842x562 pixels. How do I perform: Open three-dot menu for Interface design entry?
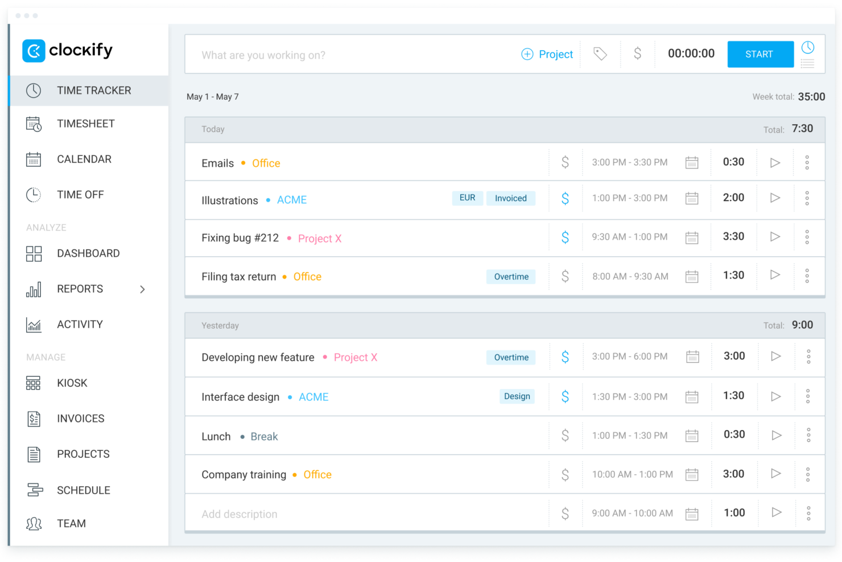807,396
